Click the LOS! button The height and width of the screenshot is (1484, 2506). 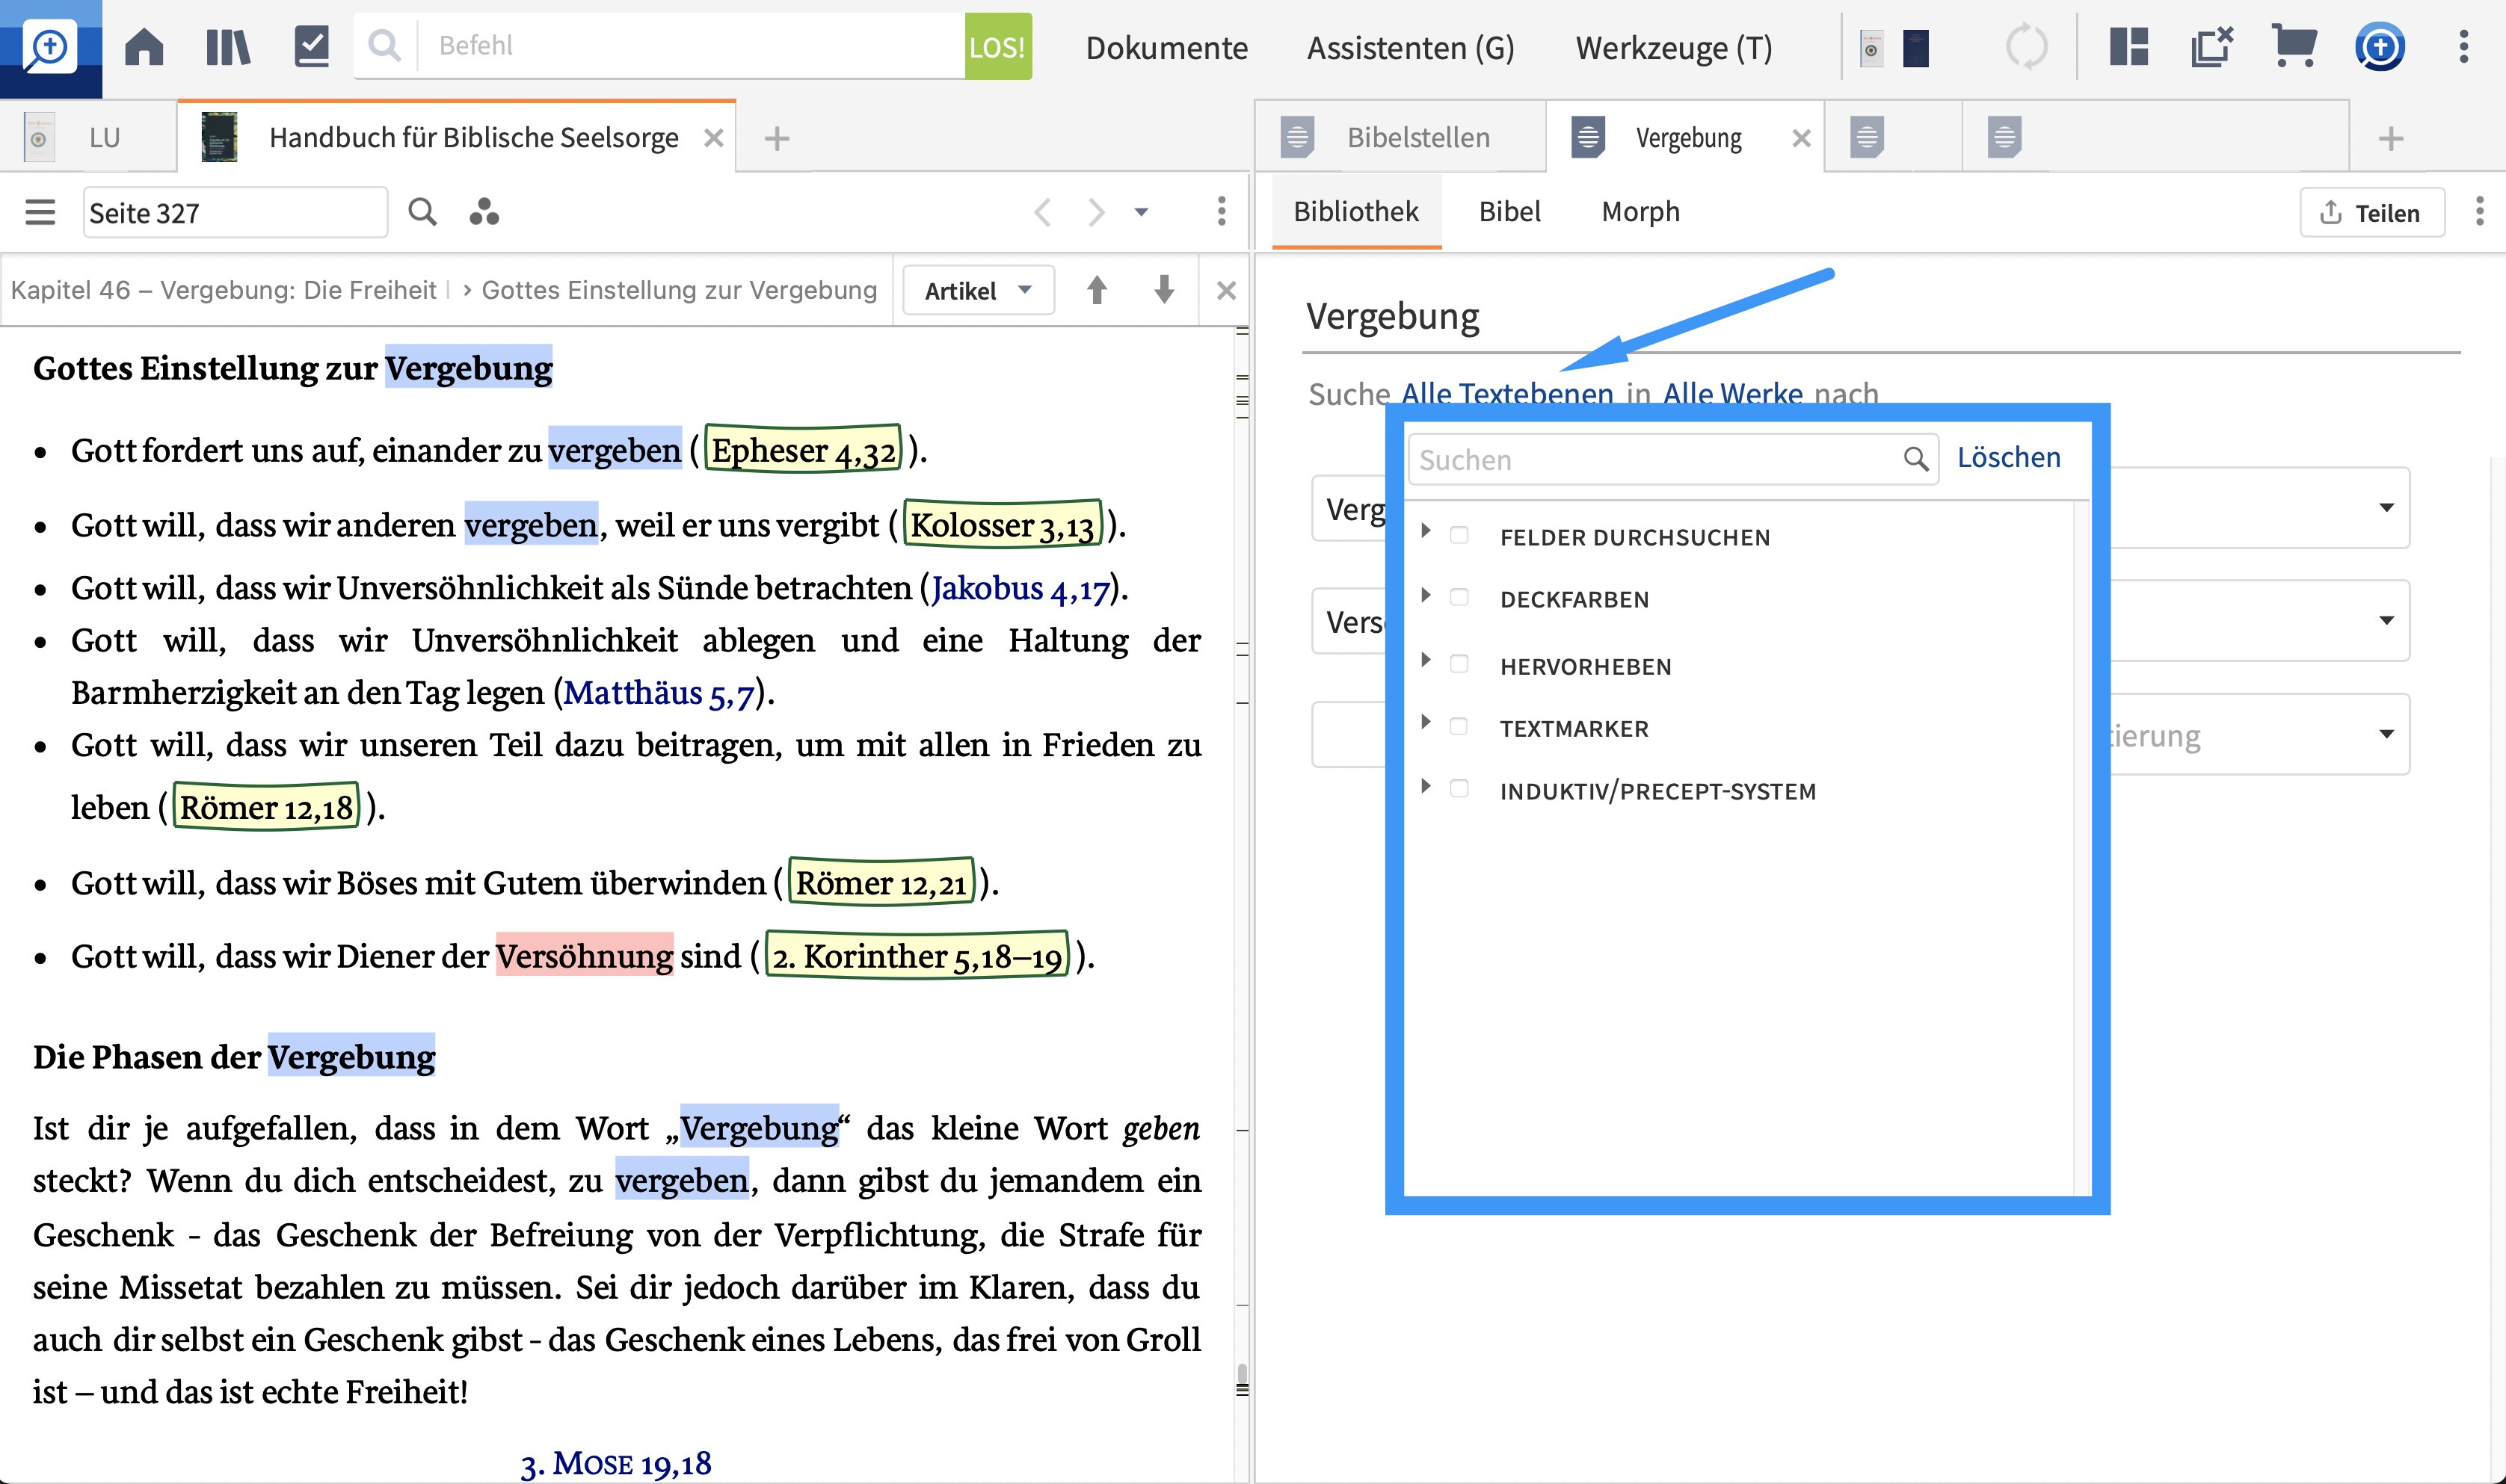point(997,46)
